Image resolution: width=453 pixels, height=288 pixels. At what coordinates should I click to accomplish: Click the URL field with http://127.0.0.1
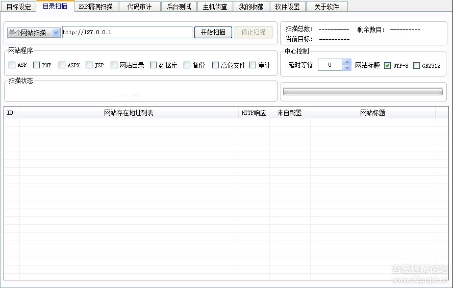click(127, 32)
